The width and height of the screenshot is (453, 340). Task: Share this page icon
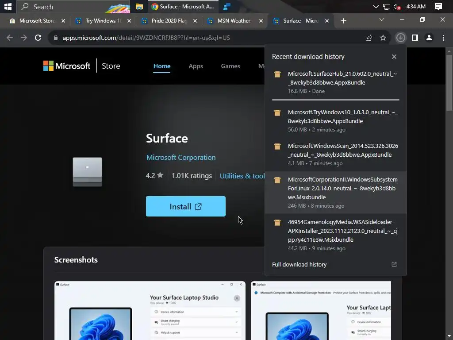pyautogui.click(x=369, y=38)
